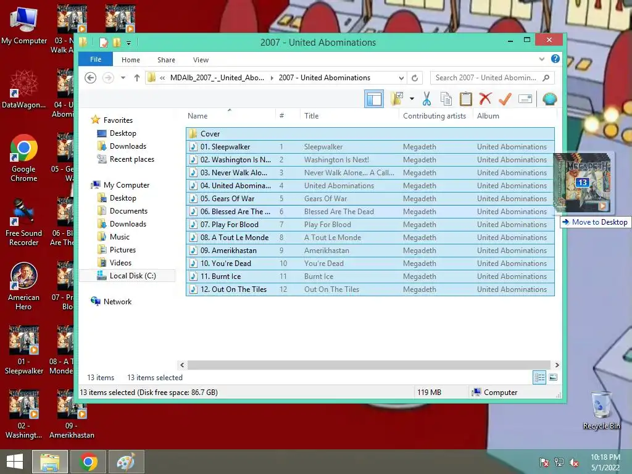Click the red X Delete icon
The image size is (632, 474).
click(485, 99)
